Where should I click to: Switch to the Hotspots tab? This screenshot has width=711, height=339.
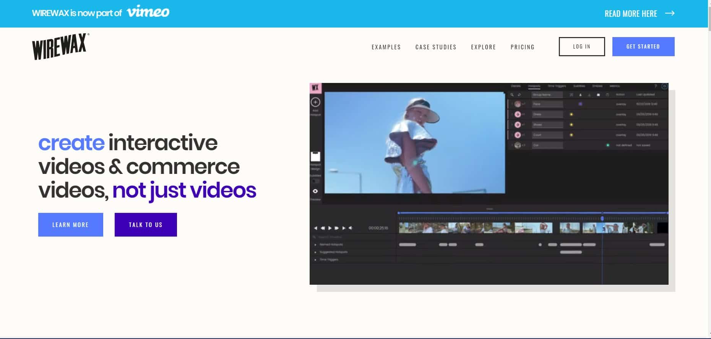(x=534, y=86)
